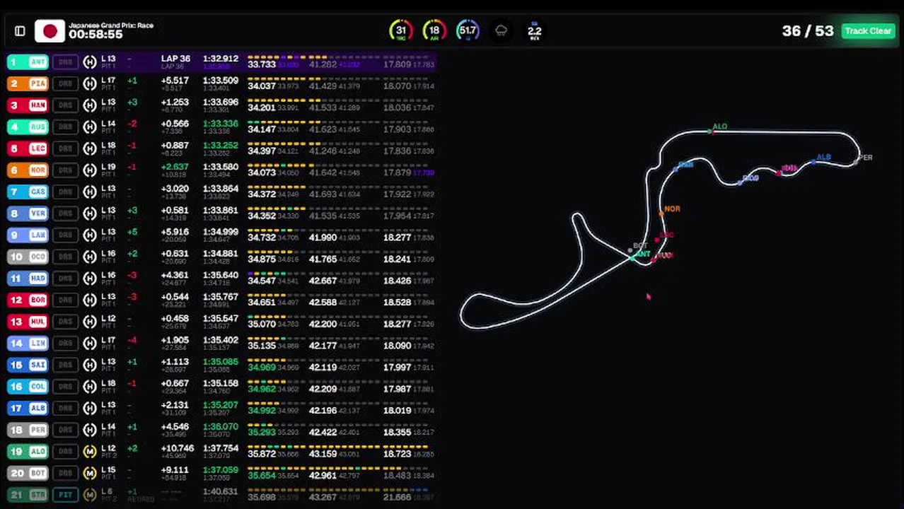Click PIA's hard tyre icon

click(90, 83)
